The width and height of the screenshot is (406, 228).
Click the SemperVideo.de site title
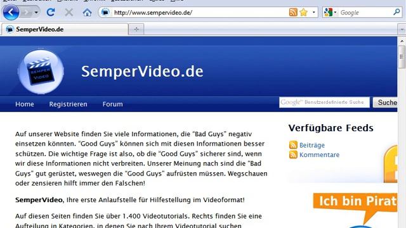(x=142, y=72)
